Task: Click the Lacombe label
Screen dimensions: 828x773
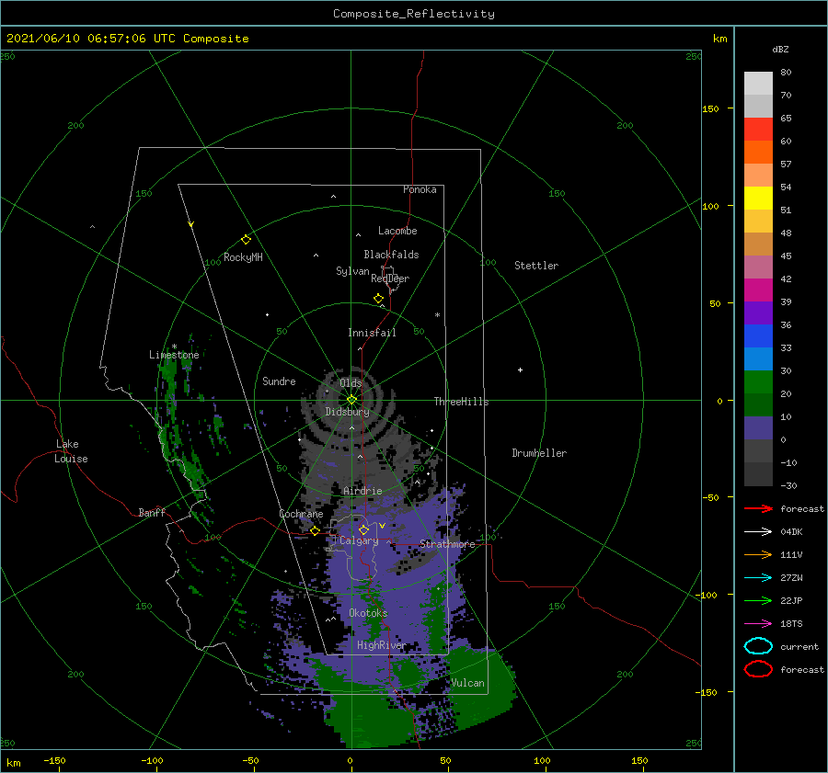Action: pos(397,231)
